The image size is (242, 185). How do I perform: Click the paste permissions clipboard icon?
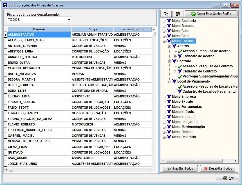(x=178, y=14)
